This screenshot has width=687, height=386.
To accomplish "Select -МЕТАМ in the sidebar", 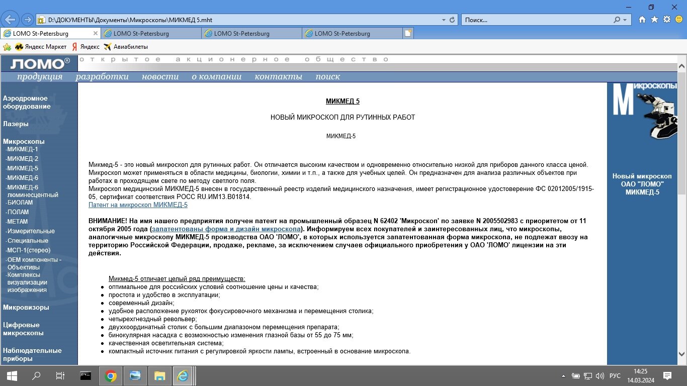I will pyautogui.click(x=17, y=222).
